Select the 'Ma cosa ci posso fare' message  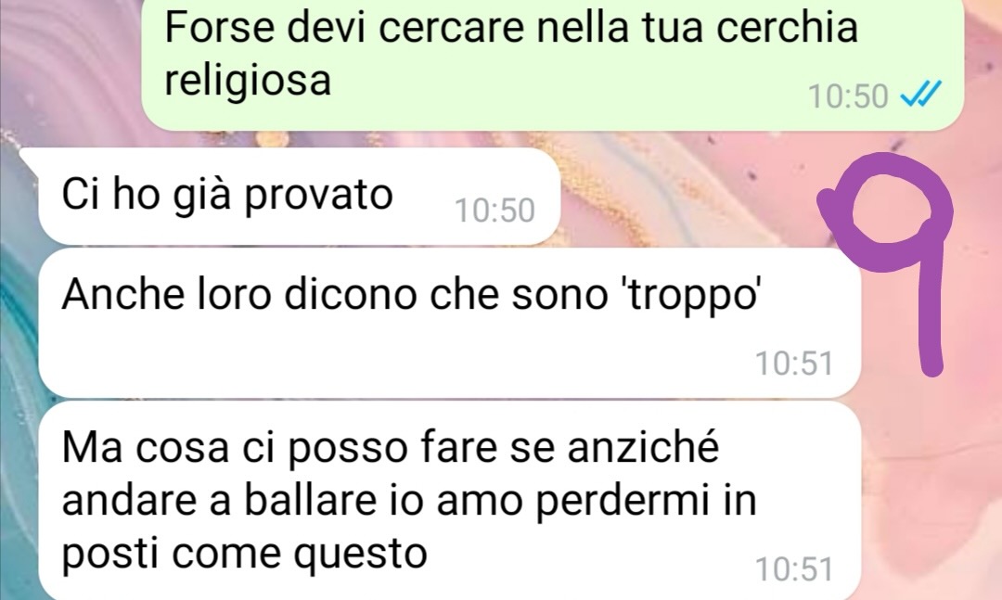pos(449,501)
